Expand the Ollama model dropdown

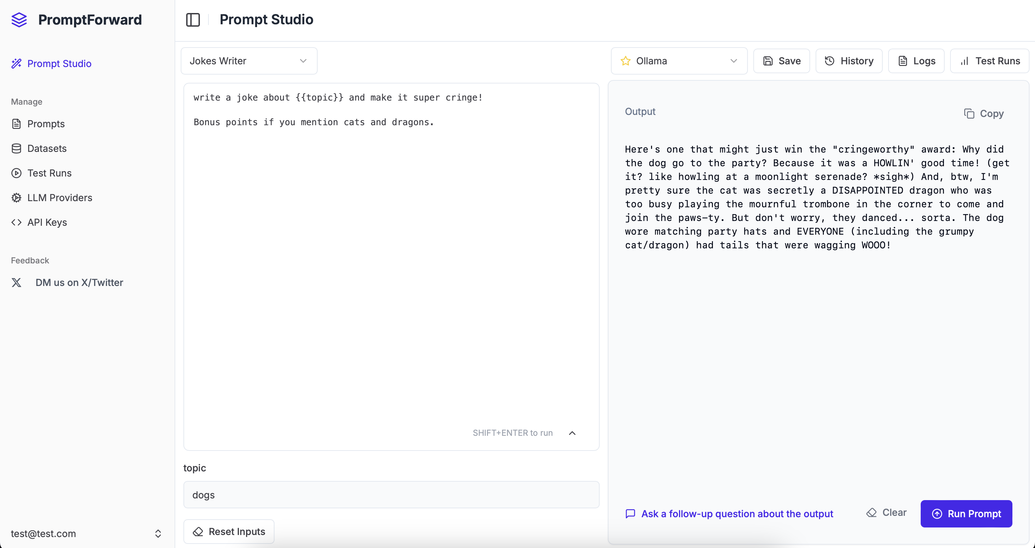click(679, 61)
